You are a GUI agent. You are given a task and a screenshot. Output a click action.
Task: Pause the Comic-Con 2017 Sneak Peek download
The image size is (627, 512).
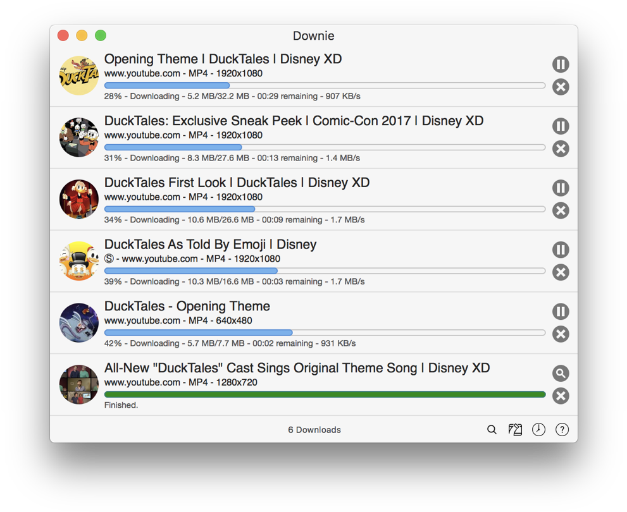pyautogui.click(x=560, y=126)
